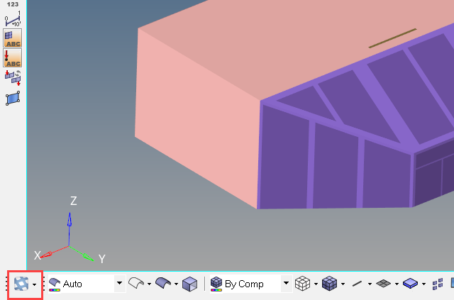Expand the shaded geometry options arrow
Screen dimensions: 454x300
(176, 284)
